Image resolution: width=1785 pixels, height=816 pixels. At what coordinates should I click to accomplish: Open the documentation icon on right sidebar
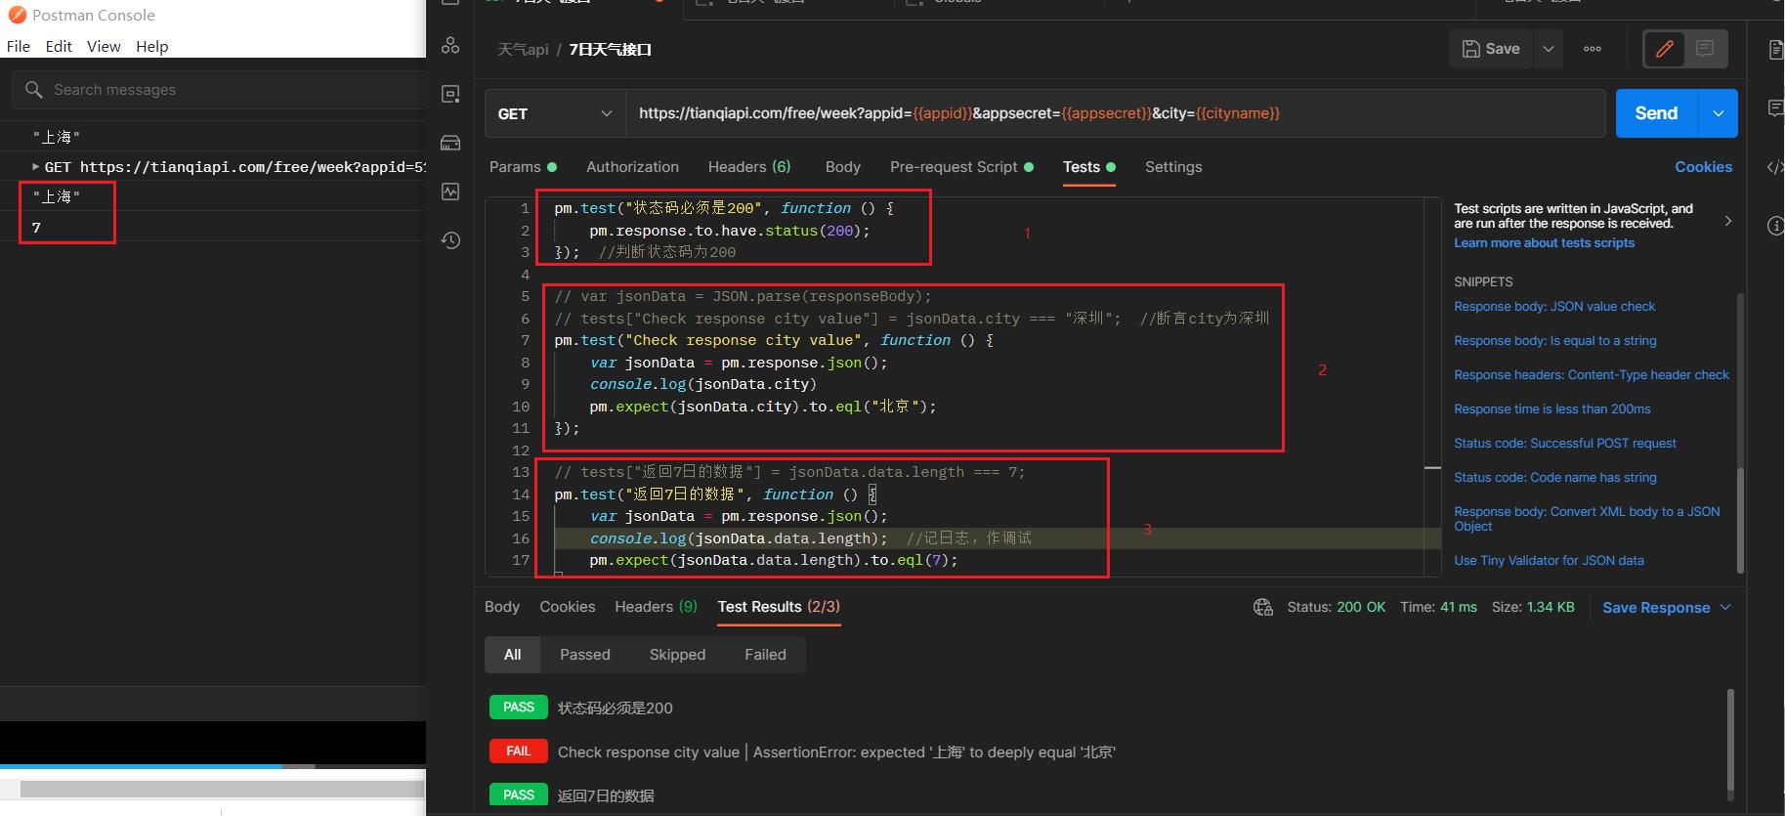(x=1775, y=50)
